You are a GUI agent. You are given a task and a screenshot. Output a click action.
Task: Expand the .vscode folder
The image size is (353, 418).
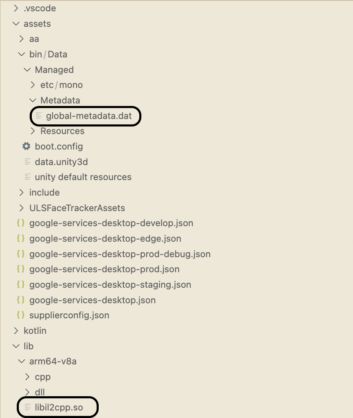(x=16, y=8)
